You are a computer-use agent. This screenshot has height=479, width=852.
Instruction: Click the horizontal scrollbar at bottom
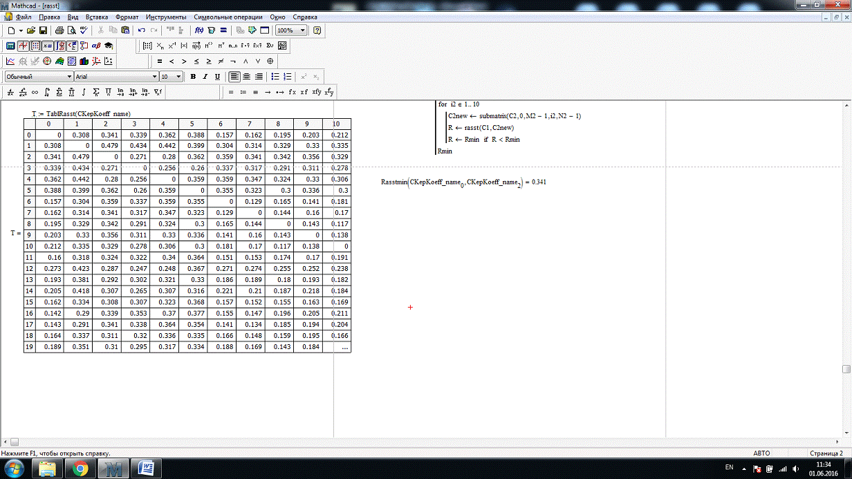pos(415,442)
